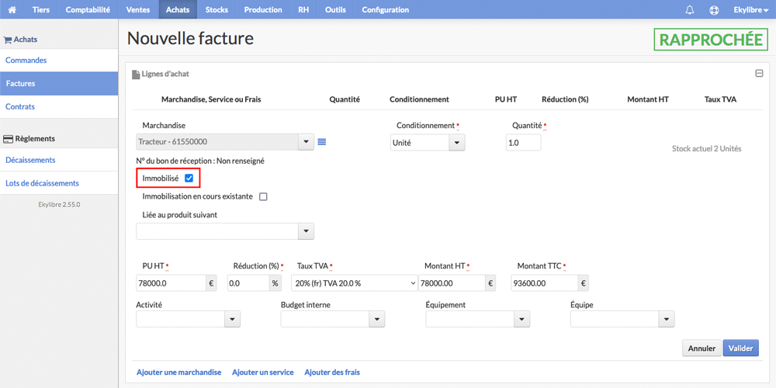Open the Stocks menu
The image size is (776, 388).
tap(217, 9)
